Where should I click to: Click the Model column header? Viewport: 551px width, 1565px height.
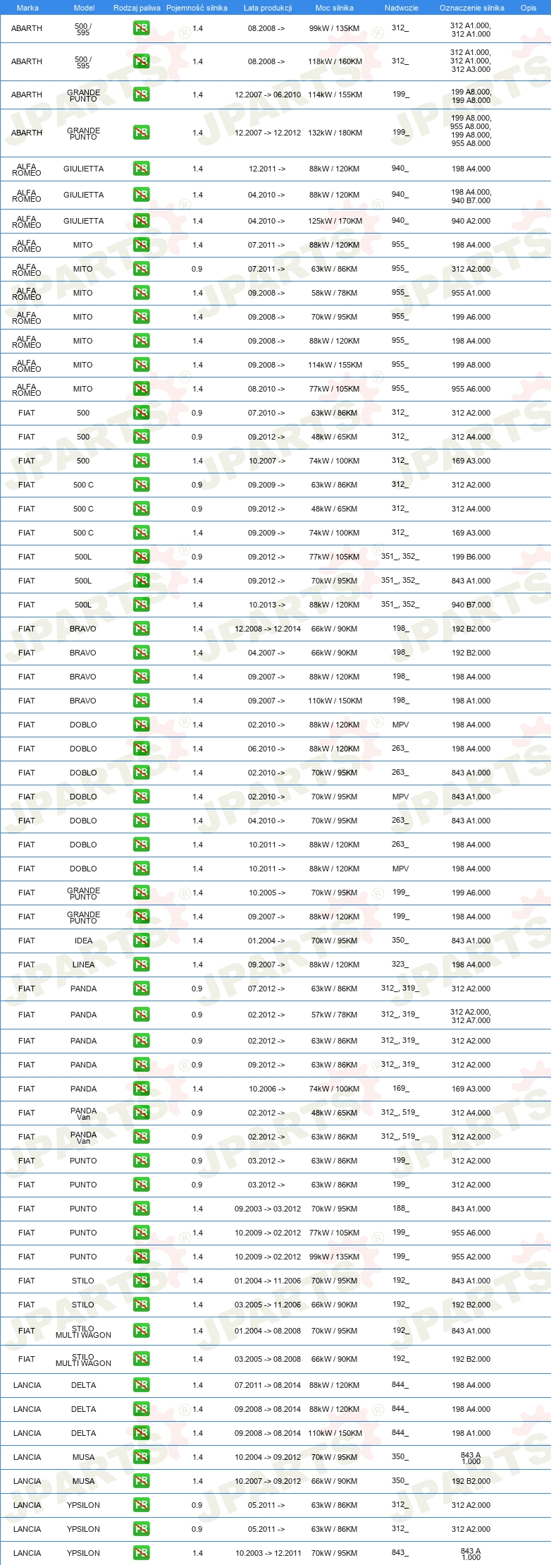point(84,8)
